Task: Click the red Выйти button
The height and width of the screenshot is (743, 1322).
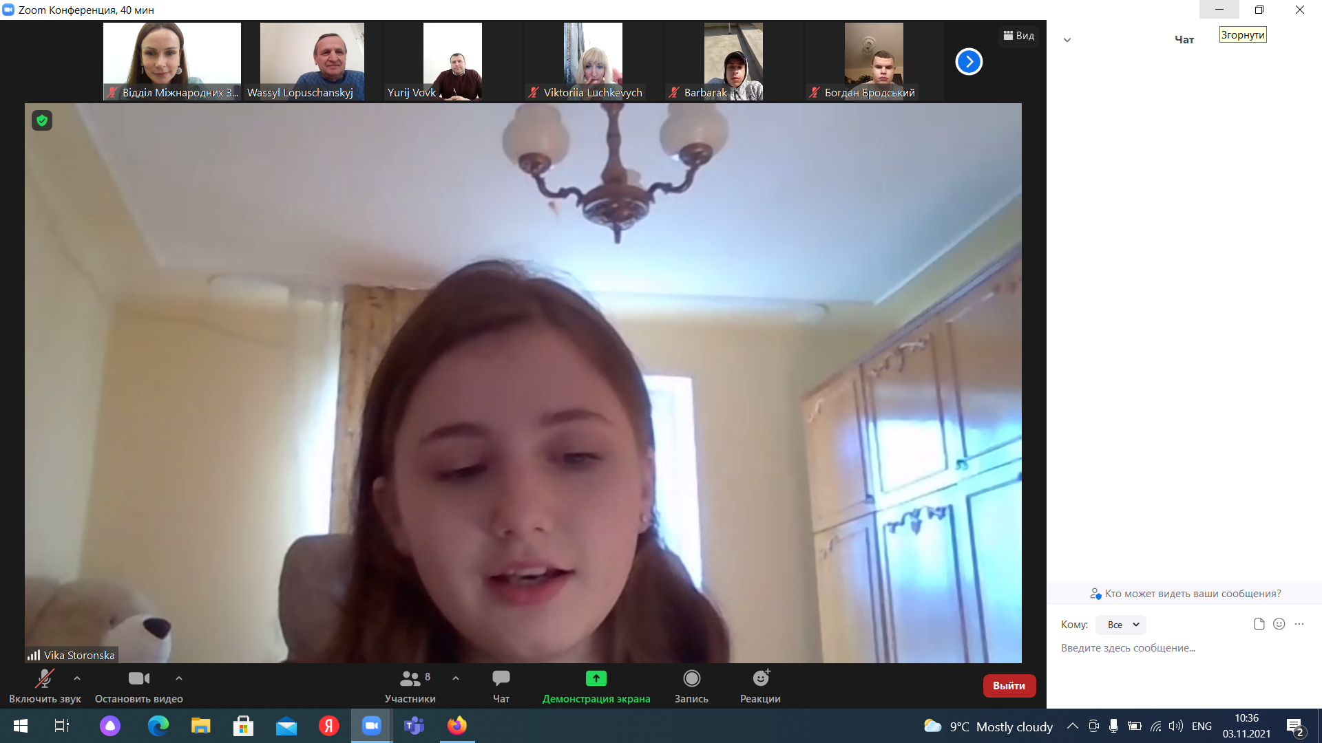Action: (x=1009, y=686)
